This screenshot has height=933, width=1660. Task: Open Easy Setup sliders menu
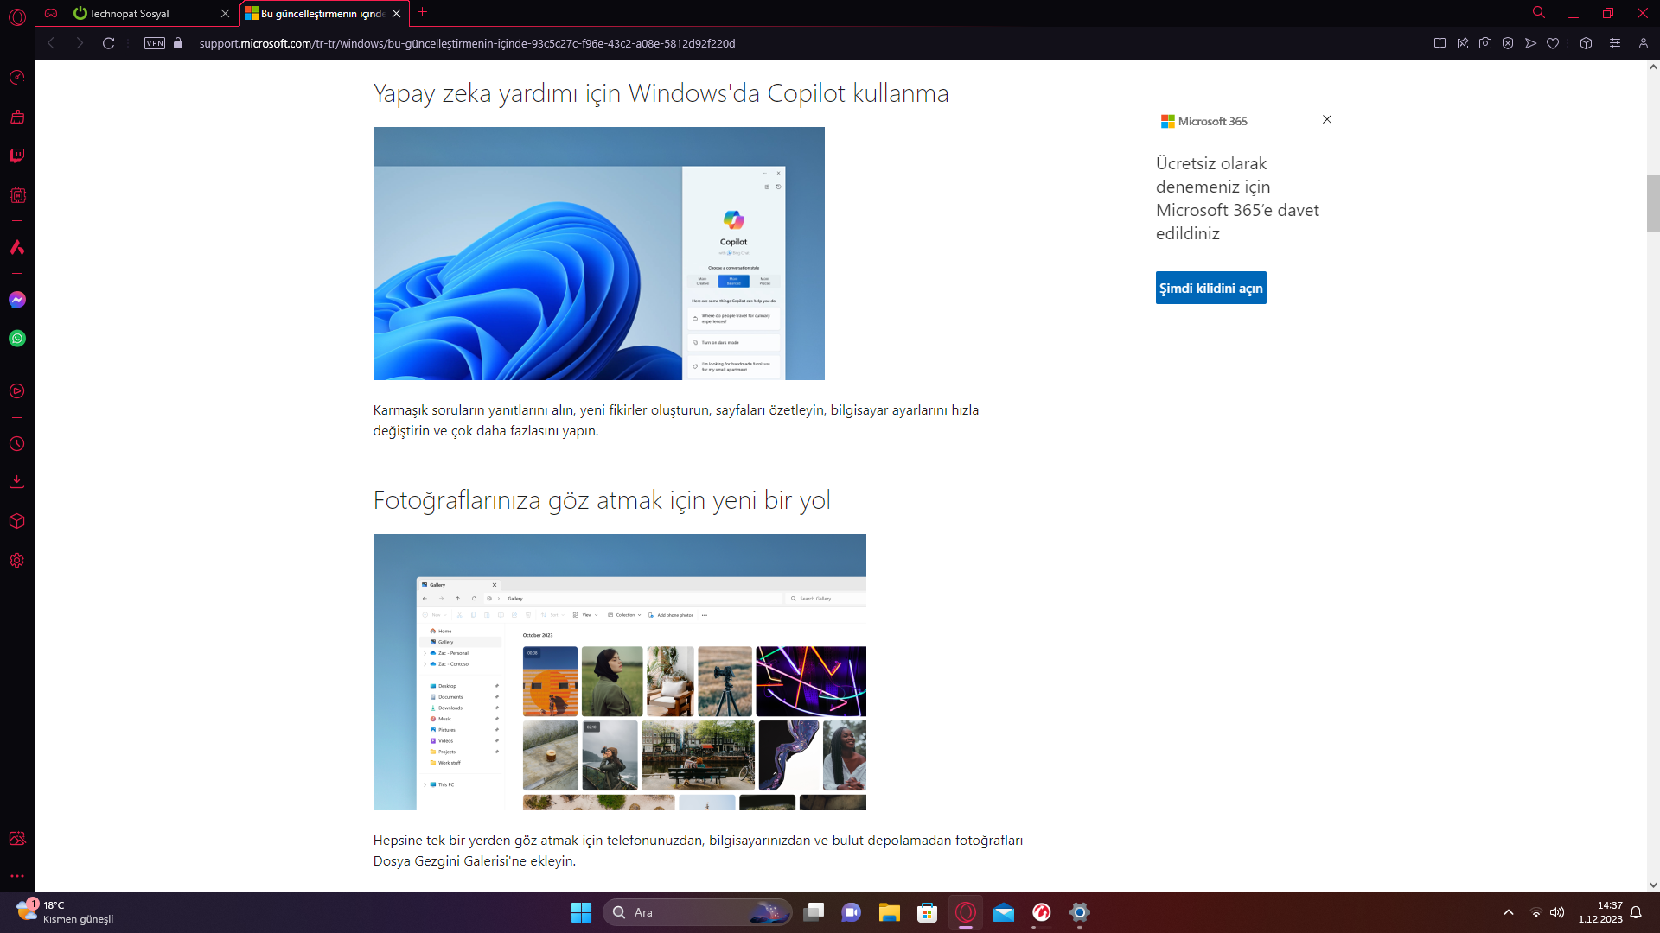pos(1614,43)
